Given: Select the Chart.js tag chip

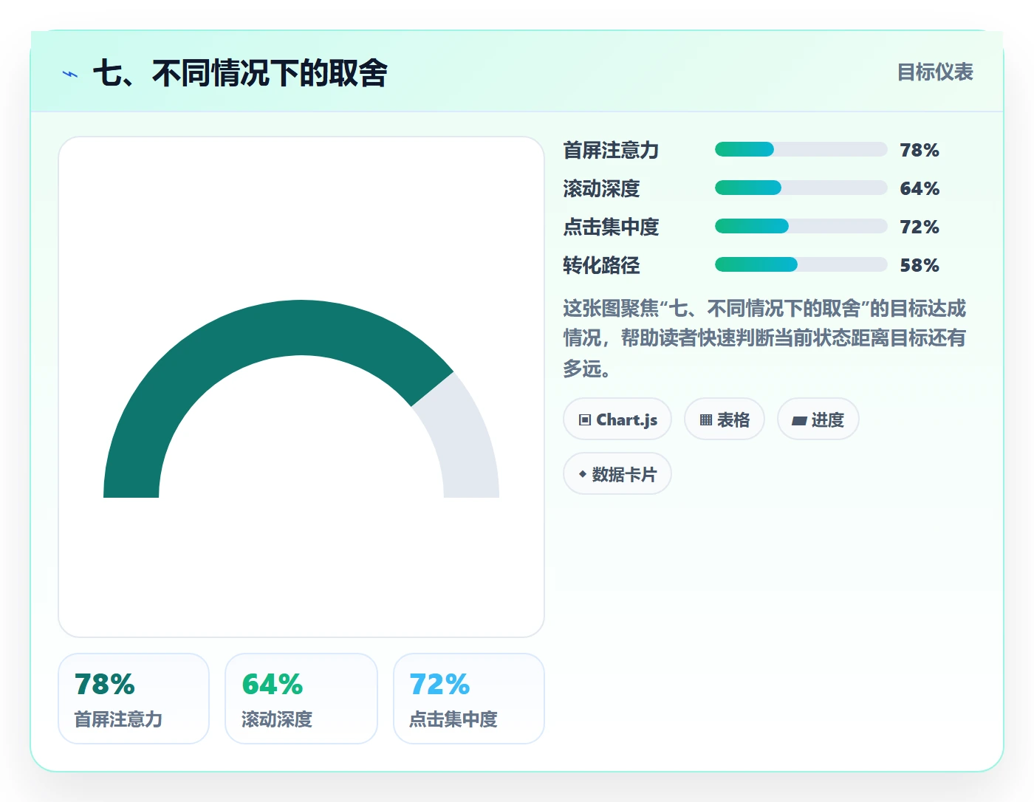Looking at the screenshot, I should (x=617, y=419).
